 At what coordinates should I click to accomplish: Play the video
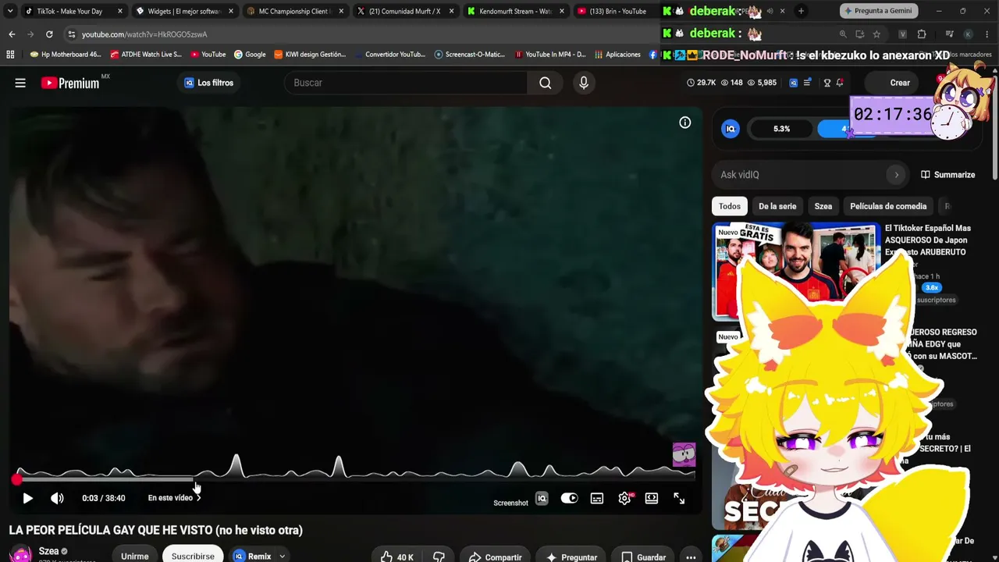[27, 498]
